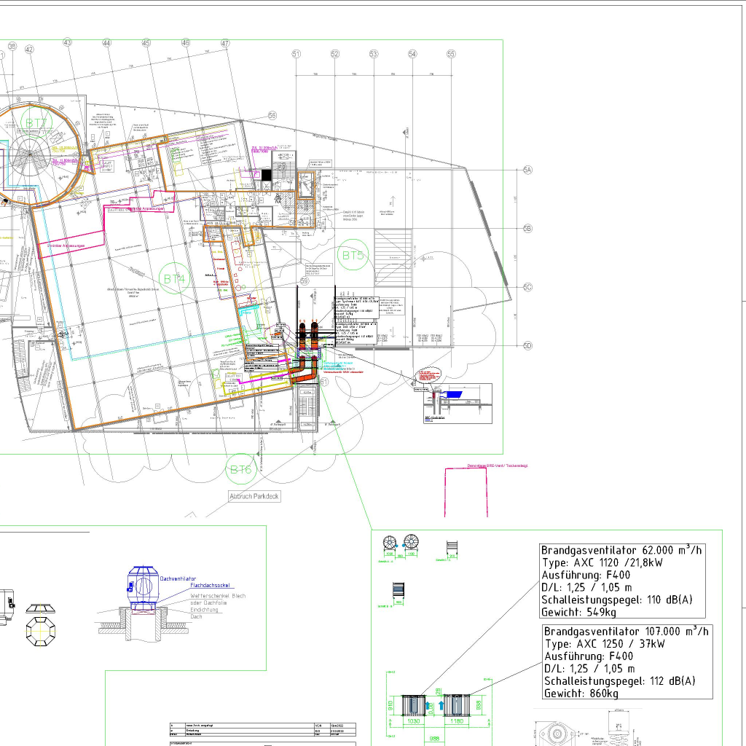Click grid axis bubble 55
Screen dimensions: 746x746
451,54
